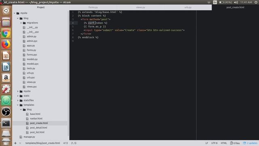
Task: Click file path in status bar
Action: 42,143
